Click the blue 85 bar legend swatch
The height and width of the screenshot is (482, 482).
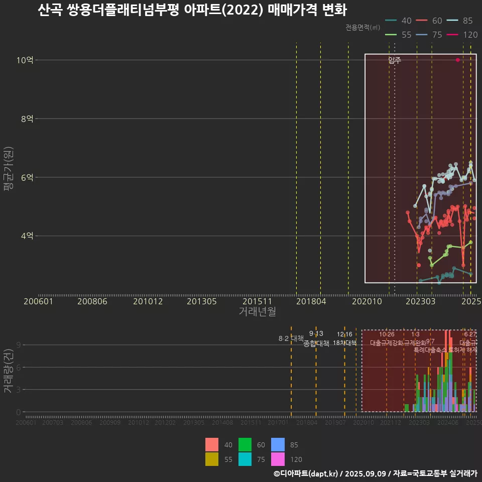coord(278,445)
